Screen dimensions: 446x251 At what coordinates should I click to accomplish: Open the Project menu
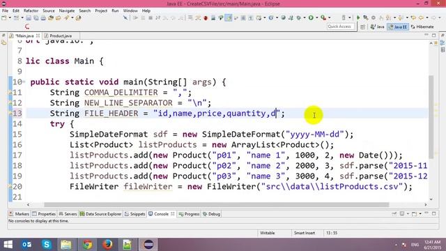coord(101,10)
